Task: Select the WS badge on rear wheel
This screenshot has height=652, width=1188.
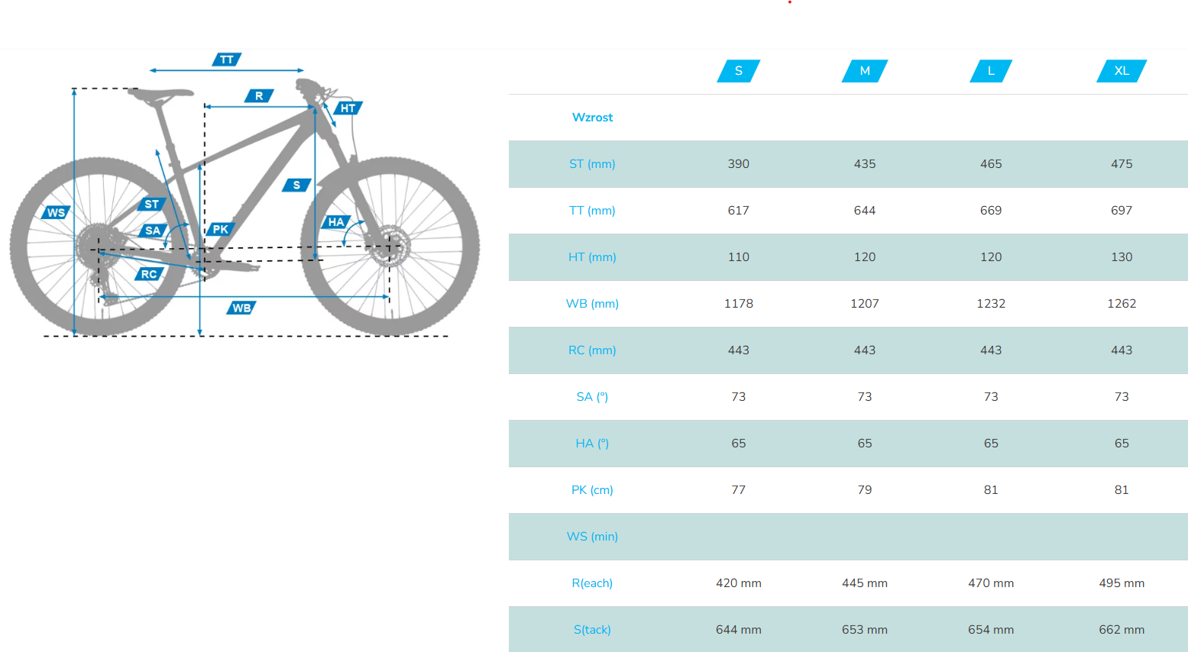Action: 56,212
